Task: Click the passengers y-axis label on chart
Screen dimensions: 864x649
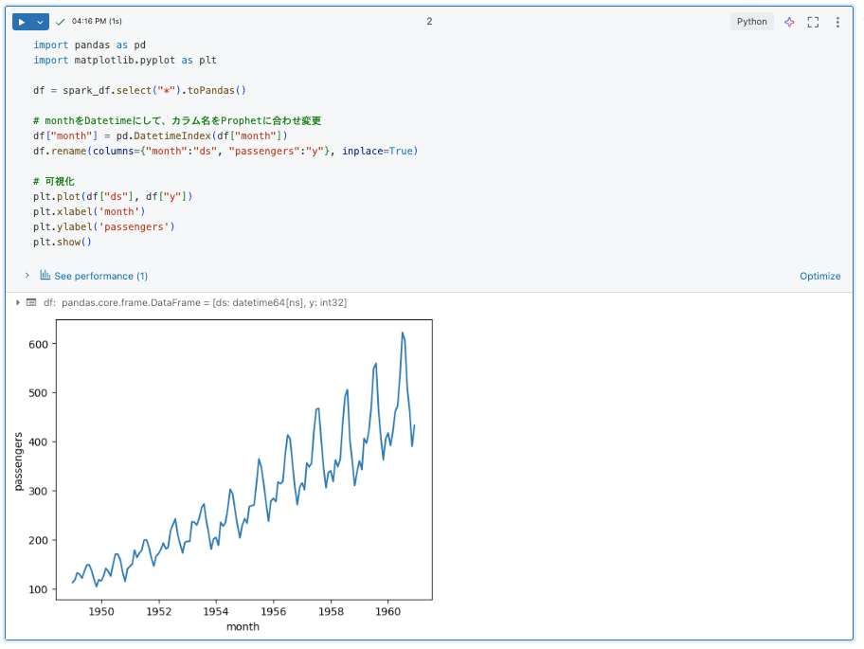Action: [18, 461]
